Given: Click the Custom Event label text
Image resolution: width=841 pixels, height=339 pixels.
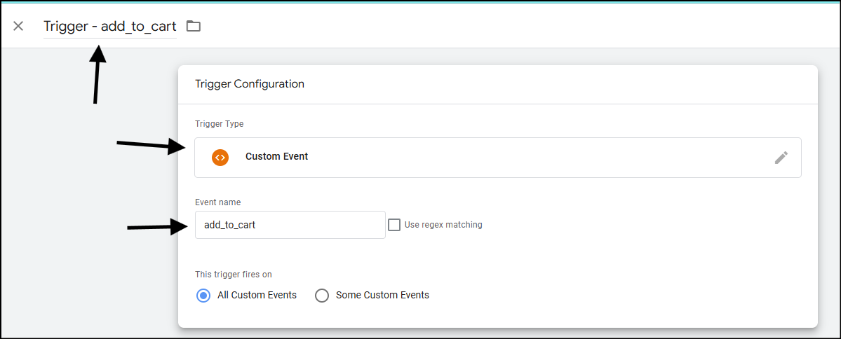Looking at the screenshot, I should coord(277,157).
